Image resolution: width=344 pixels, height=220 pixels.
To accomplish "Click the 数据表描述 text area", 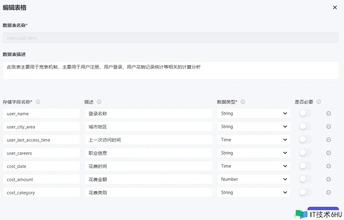I will click(x=171, y=71).
